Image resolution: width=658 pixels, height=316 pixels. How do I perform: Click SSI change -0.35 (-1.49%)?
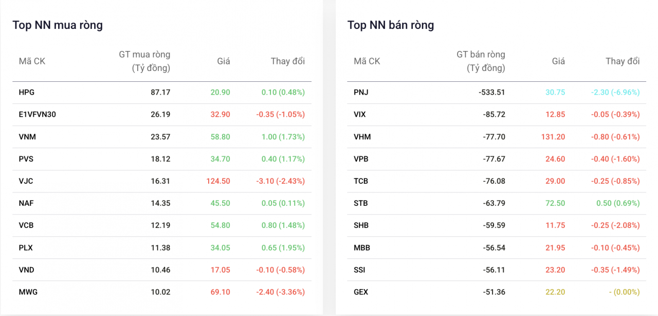coord(615,270)
